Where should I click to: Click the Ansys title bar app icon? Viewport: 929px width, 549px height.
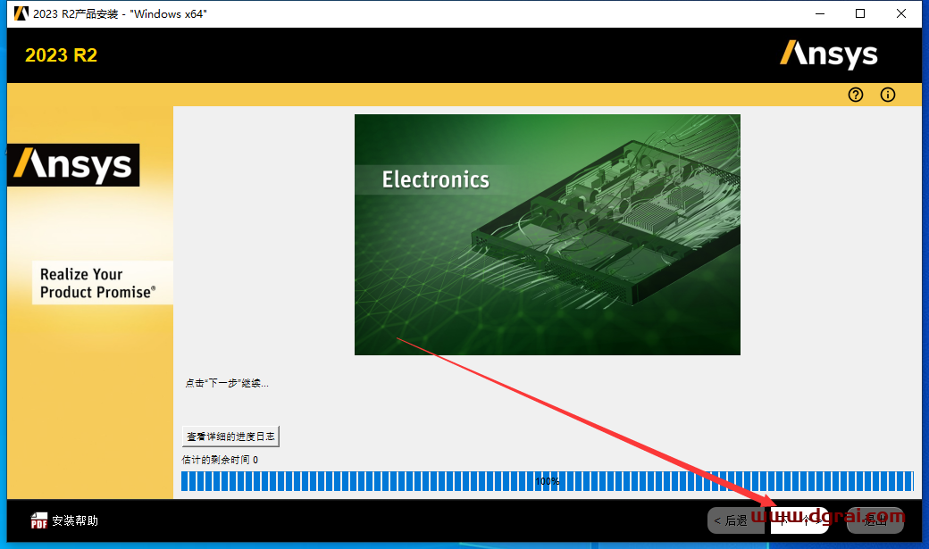tap(21, 13)
